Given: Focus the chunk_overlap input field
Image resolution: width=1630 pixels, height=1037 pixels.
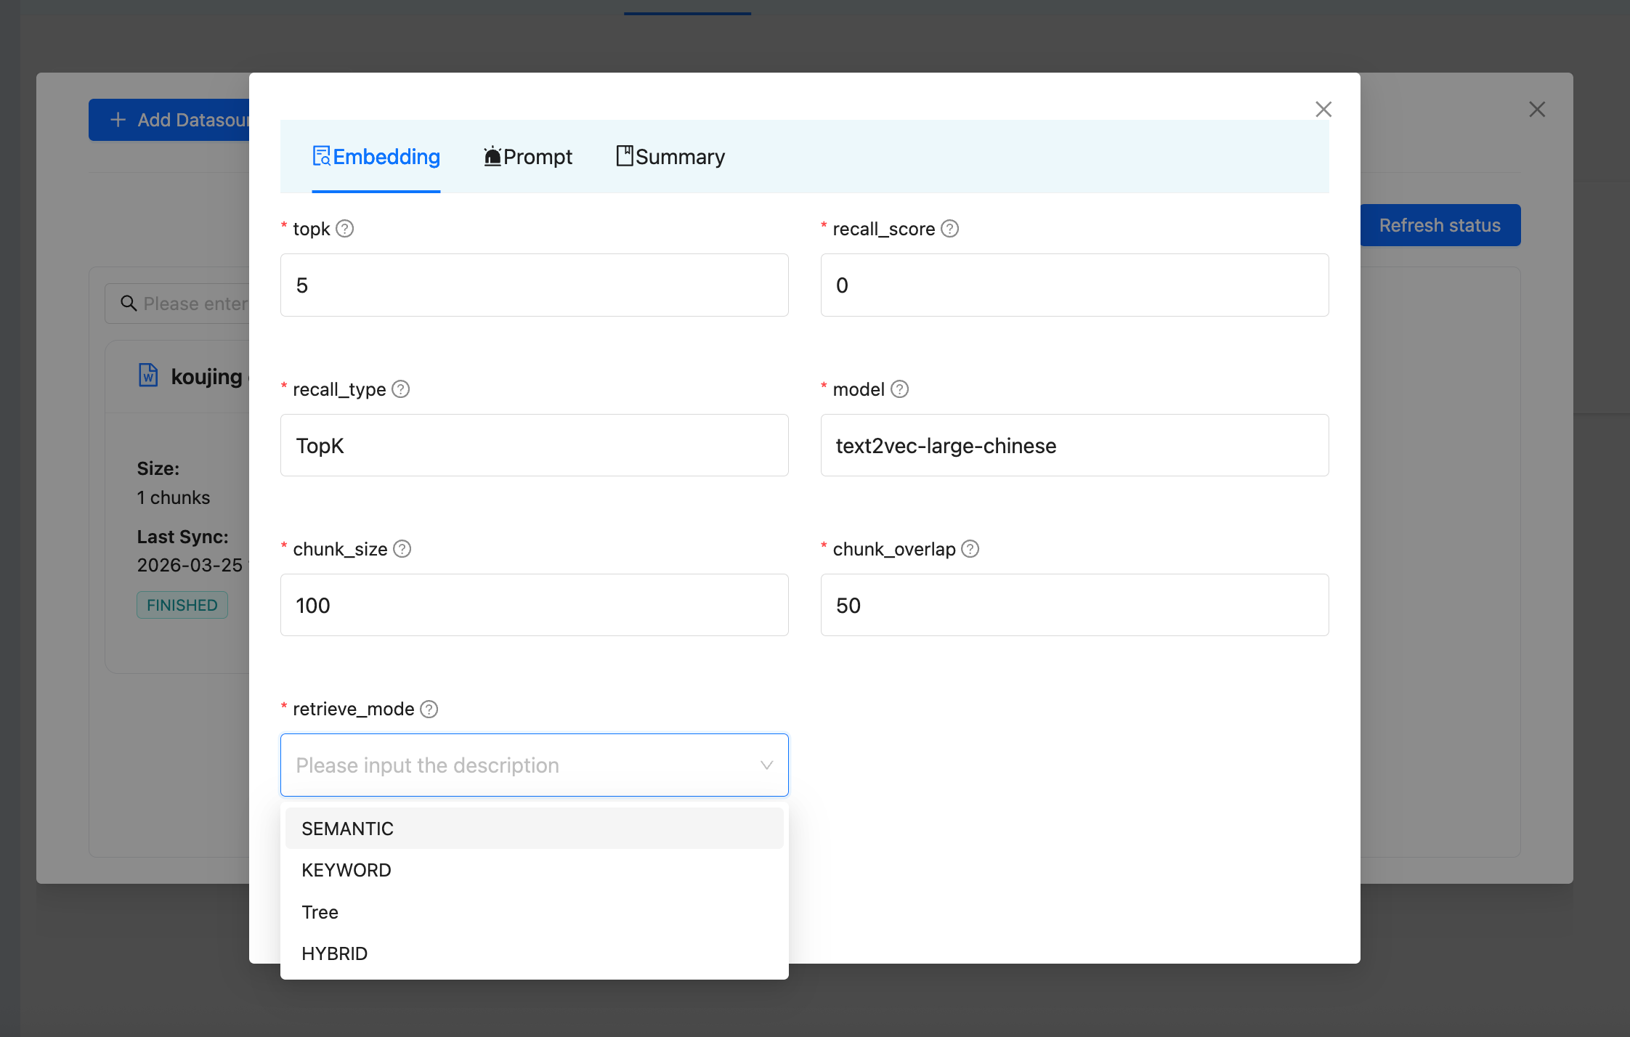Looking at the screenshot, I should tap(1074, 606).
